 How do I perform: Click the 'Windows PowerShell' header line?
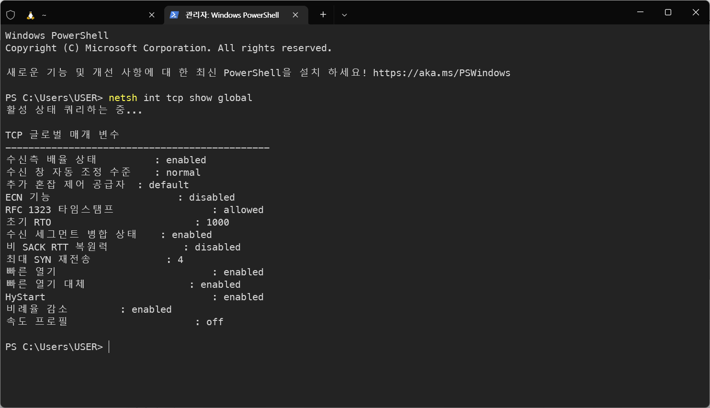[57, 35]
